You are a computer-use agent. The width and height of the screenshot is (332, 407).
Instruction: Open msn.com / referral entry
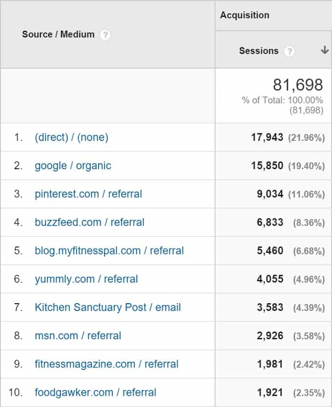78,336
